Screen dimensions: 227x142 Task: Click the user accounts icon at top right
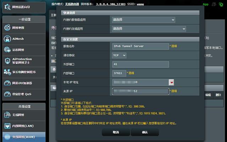(214, 4)
